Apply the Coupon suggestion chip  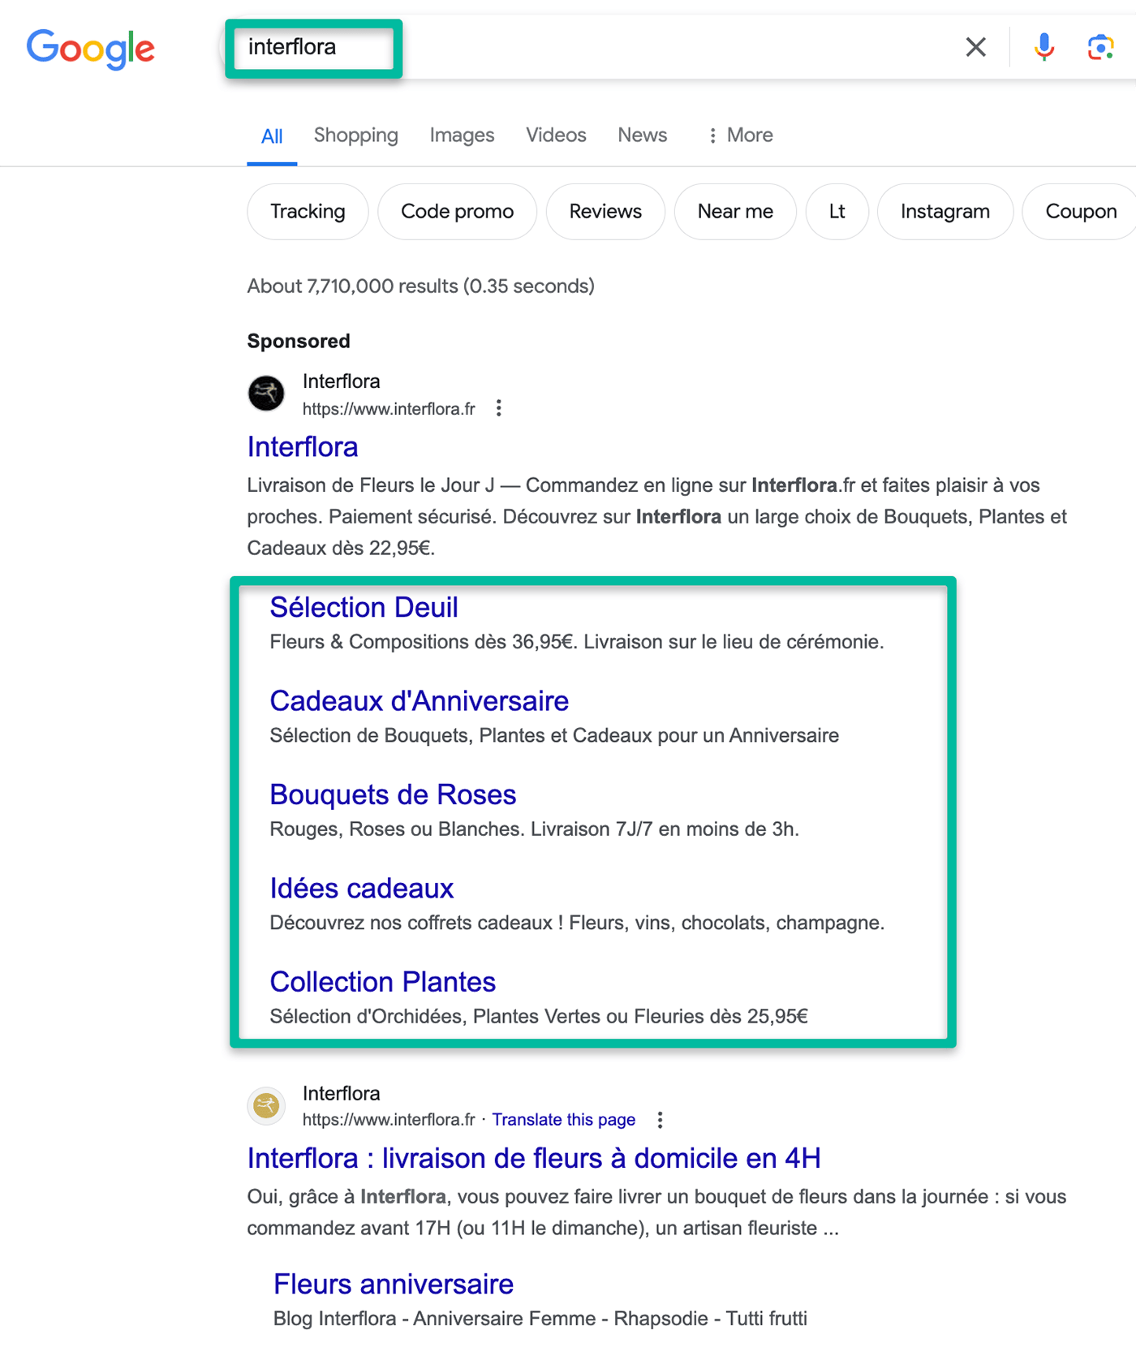(x=1080, y=212)
